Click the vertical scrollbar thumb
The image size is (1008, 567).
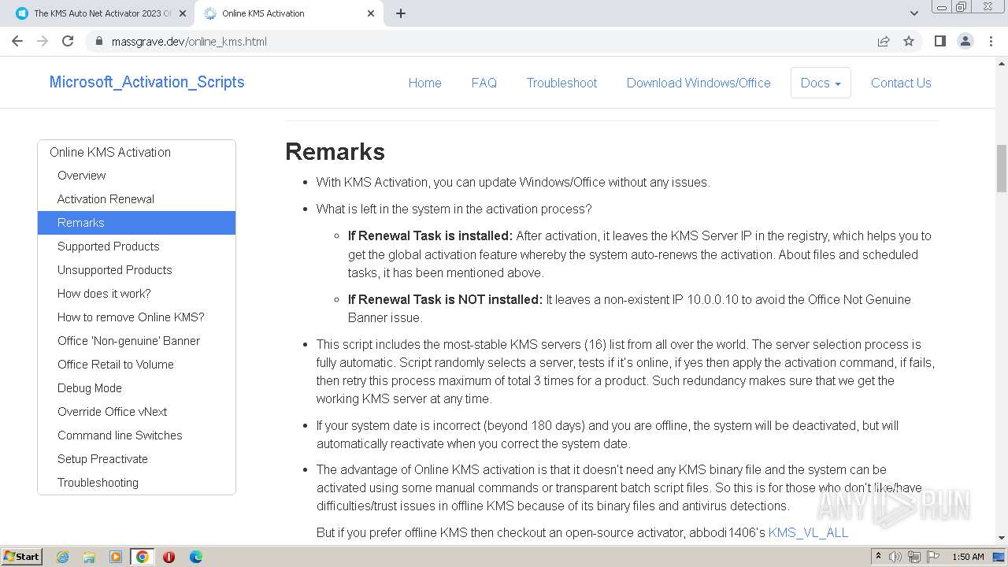1002,169
